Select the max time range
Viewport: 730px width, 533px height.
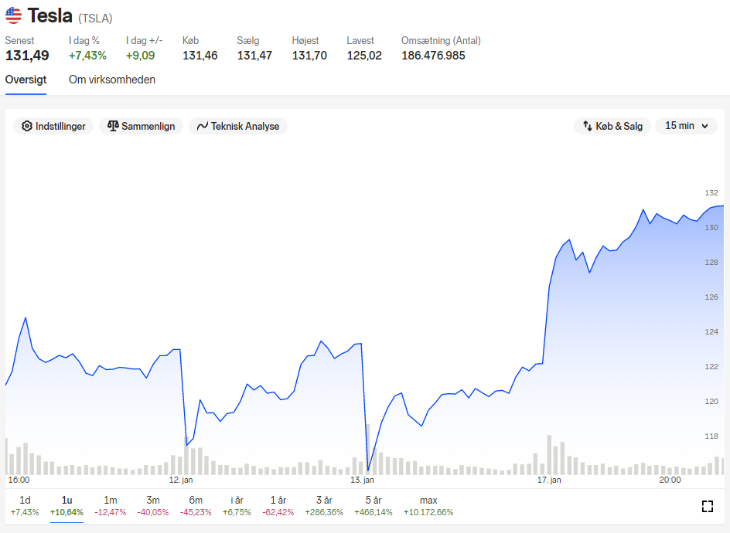pos(428,506)
